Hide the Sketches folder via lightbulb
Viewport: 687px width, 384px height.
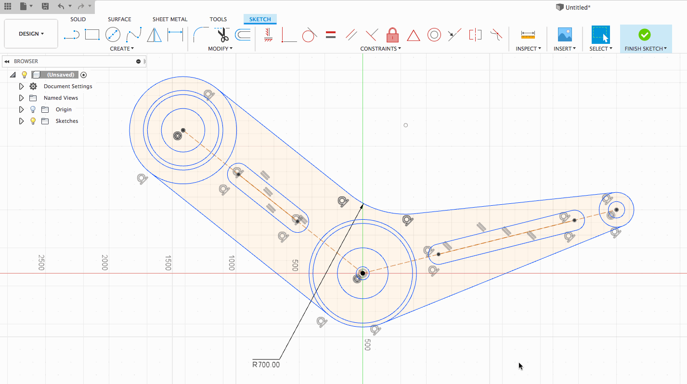coord(33,121)
